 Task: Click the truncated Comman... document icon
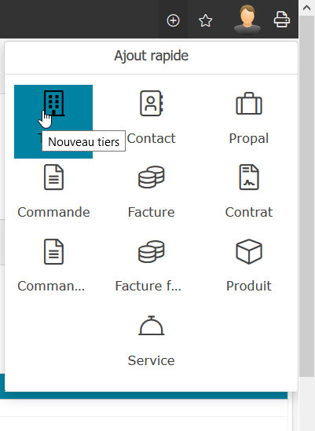coord(53,251)
